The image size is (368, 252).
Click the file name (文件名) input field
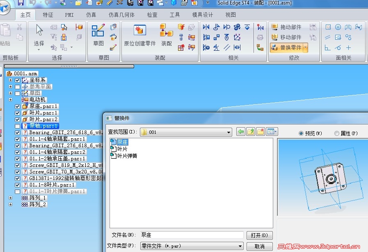[192, 235]
